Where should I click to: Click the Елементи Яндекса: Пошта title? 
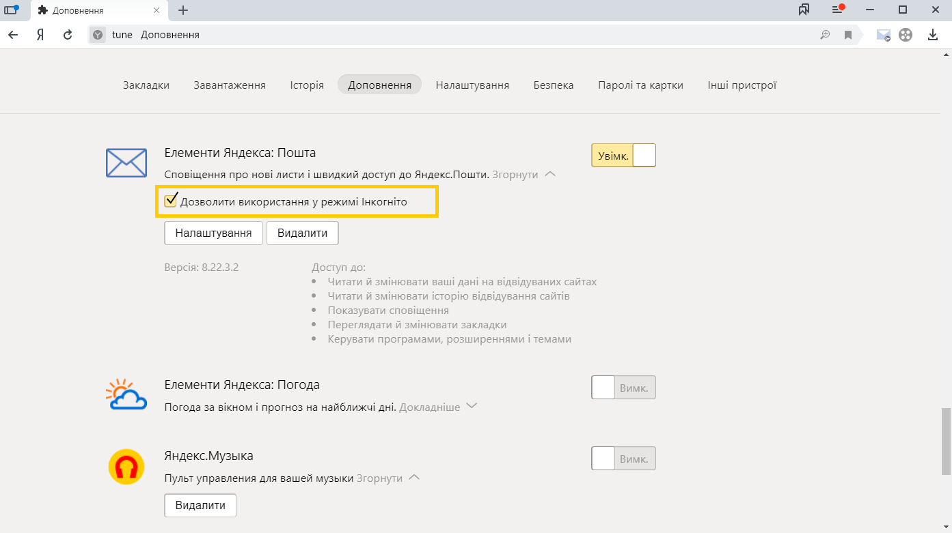point(240,153)
